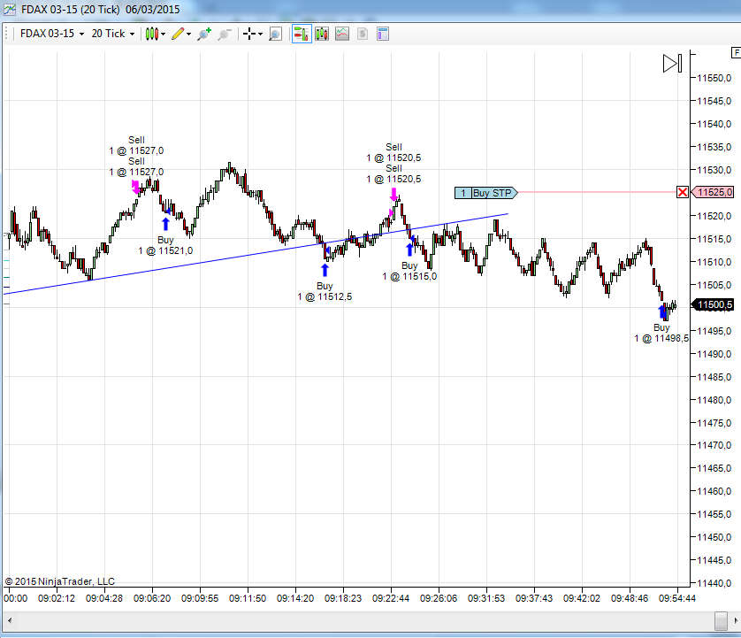Click the chart window title icon
Viewport: 741px width, 638px height.
(10, 9)
